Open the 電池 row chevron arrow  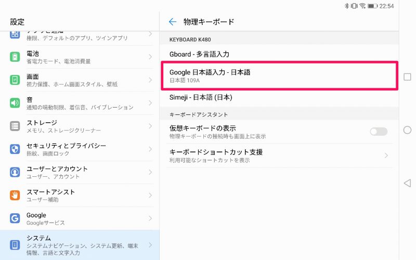[150, 57]
